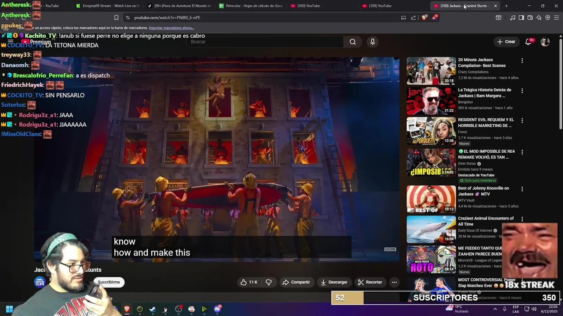Click the Compartir share button
Viewport: 563px width, 316px height.
click(x=296, y=282)
